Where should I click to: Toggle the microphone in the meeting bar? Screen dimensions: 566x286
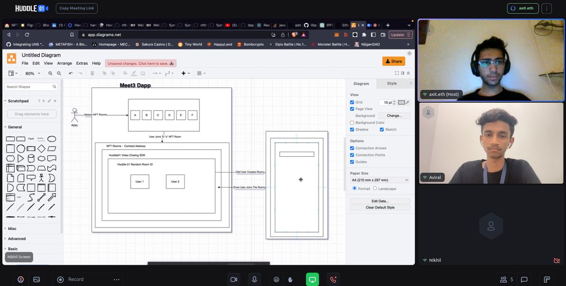[254, 279]
